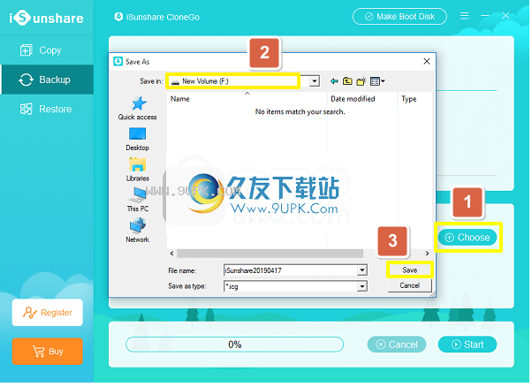Open the Copy section in sidebar
This screenshot has height=387, width=532.
(x=47, y=50)
